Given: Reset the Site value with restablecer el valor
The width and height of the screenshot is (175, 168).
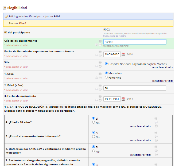Looking at the screenshot, I should pos(162,67).
